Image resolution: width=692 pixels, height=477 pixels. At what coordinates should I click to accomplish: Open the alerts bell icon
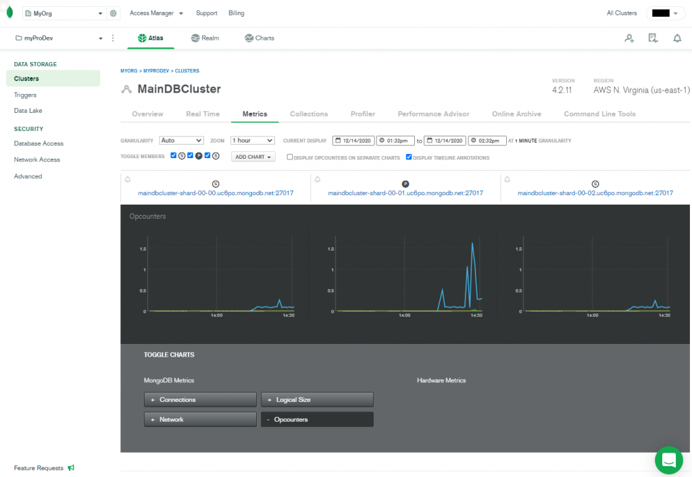(x=677, y=39)
